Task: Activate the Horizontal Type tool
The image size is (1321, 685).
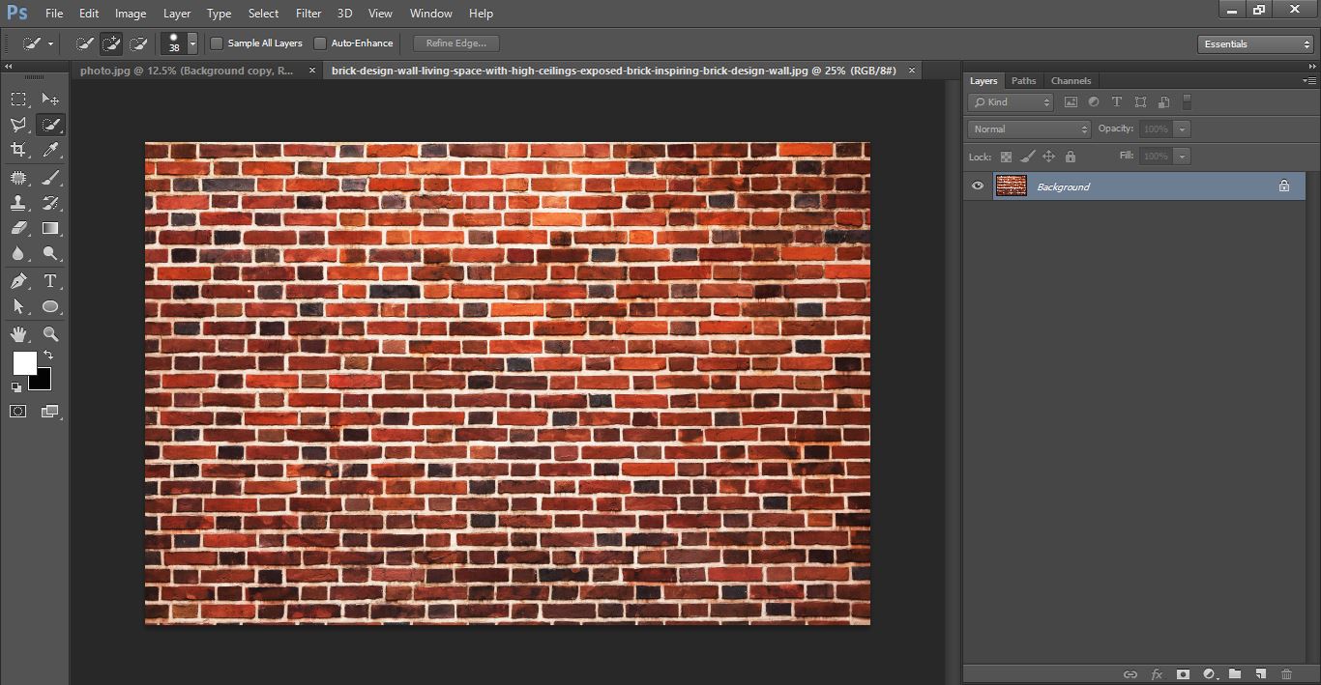Action: pos(50,281)
